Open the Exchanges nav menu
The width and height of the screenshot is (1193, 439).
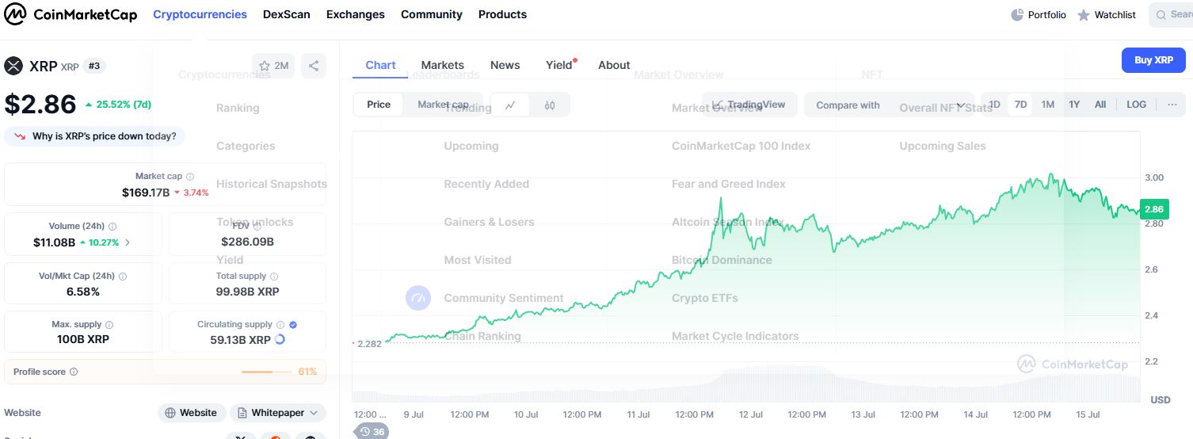pyautogui.click(x=356, y=14)
